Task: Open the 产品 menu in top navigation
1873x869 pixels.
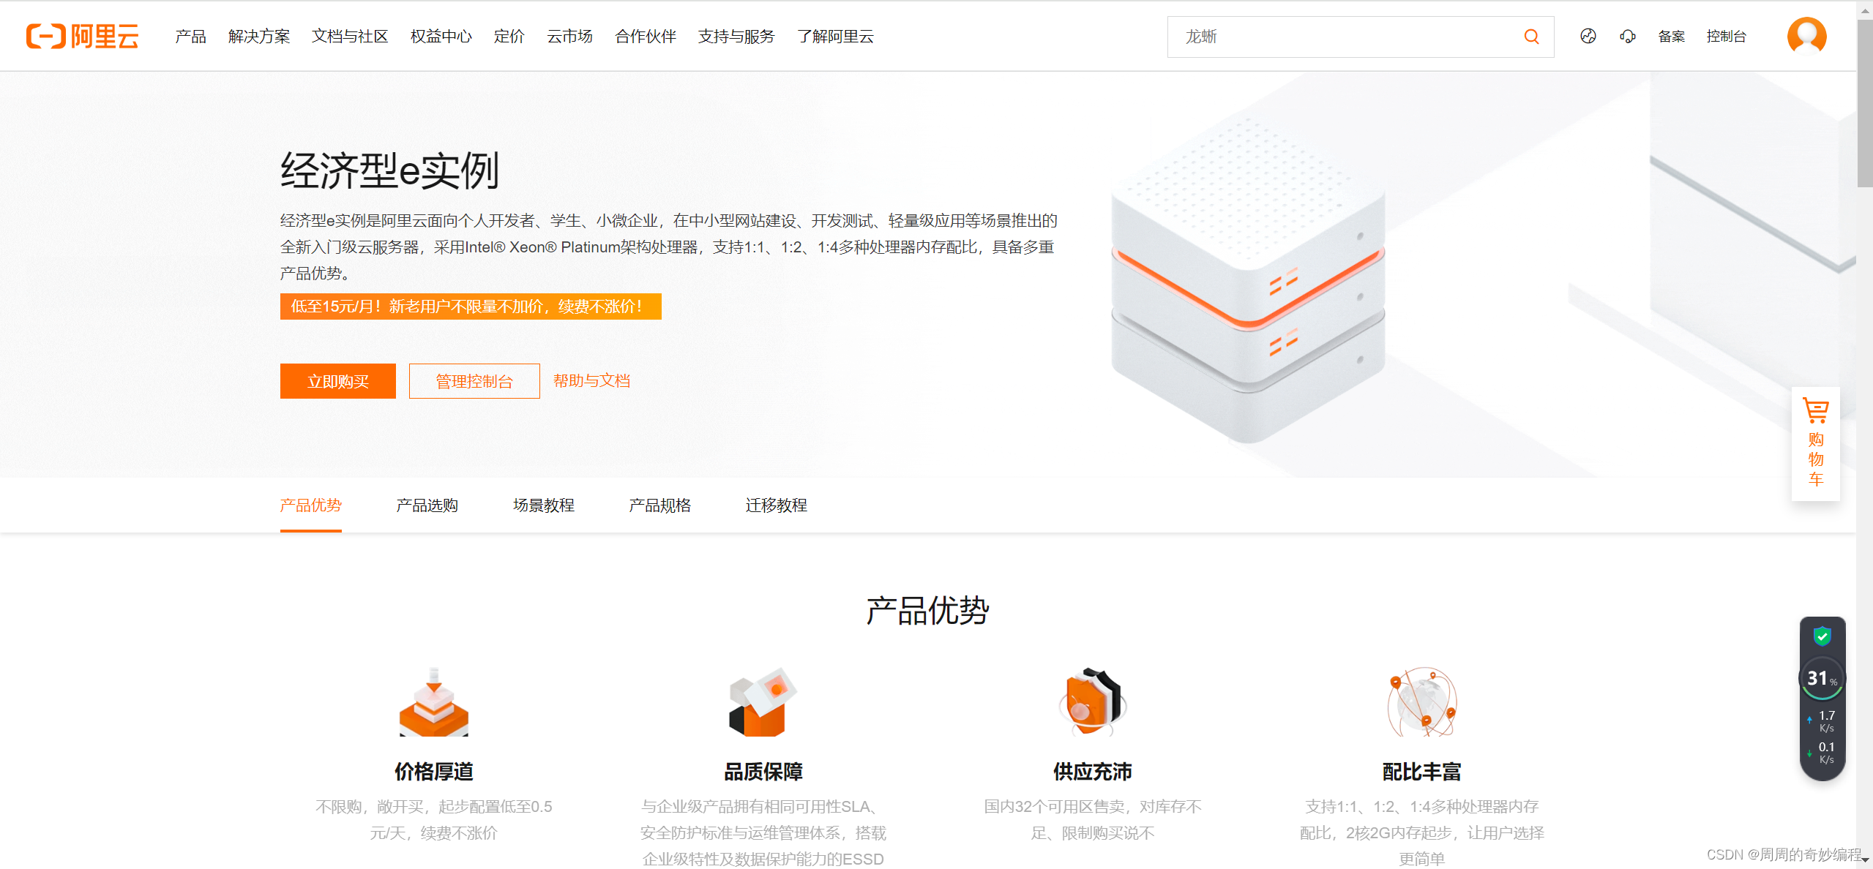Action: pos(190,36)
